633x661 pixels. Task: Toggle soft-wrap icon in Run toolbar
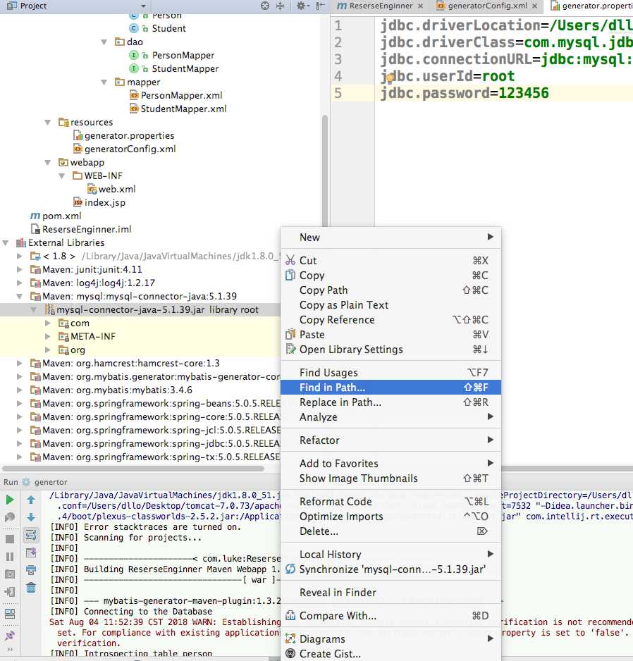click(31, 536)
